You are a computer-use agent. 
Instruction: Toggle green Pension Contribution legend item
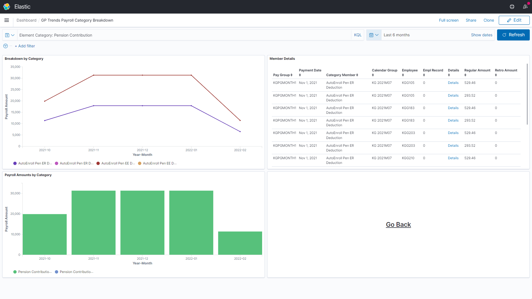point(32,272)
